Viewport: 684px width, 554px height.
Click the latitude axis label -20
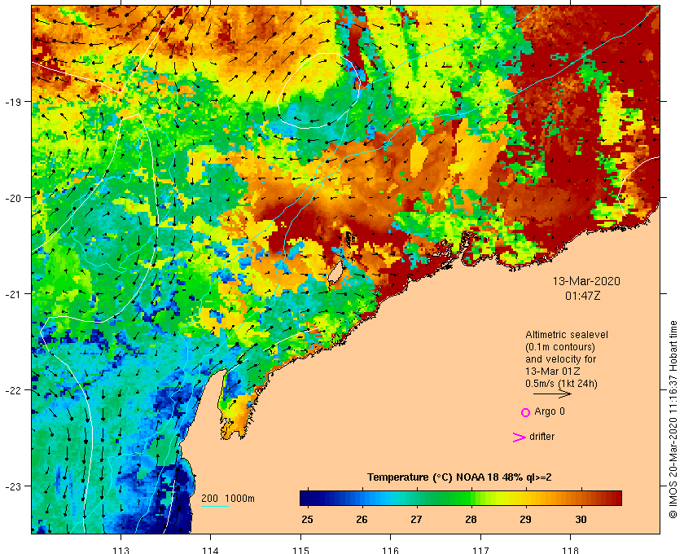click(13, 198)
